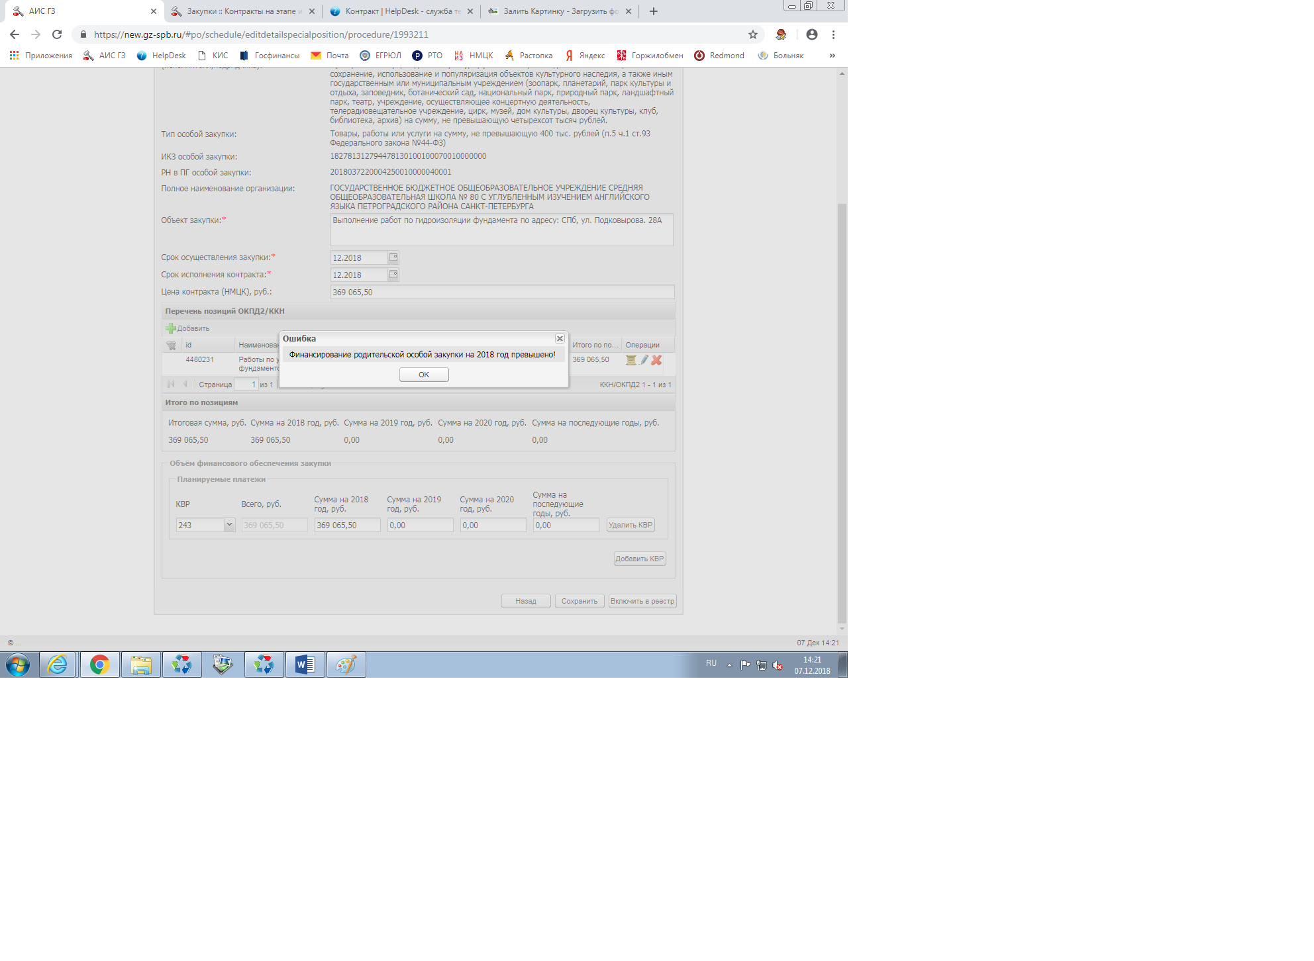Click the Добавить КВР button
The image size is (1314, 961).
click(x=640, y=559)
